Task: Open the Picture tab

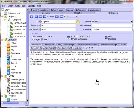Action: 123,45
